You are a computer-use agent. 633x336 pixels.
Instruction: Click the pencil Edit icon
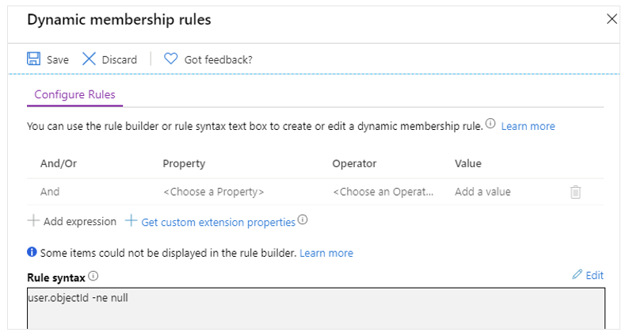point(577,275)
